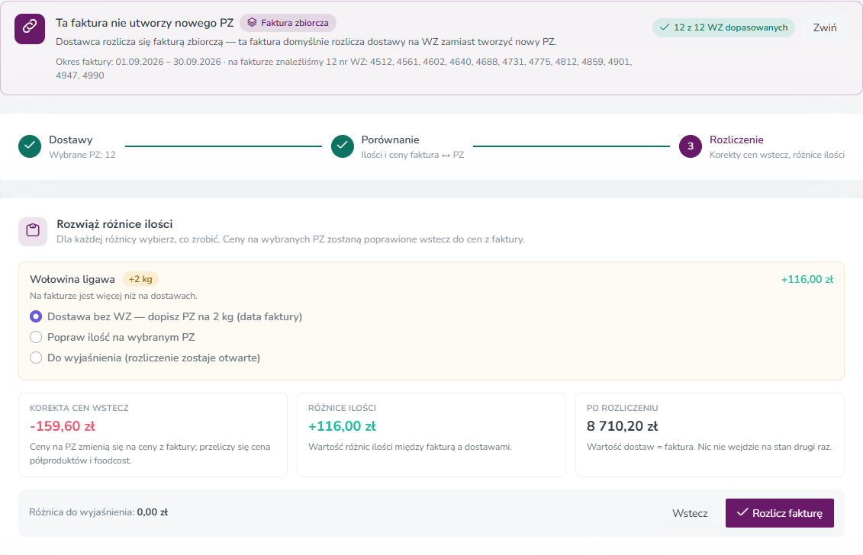Click the 'Różnica do wyjaśnienia: 0,00 zł' text
863x555 pixels.
click(x=98, y=512)
